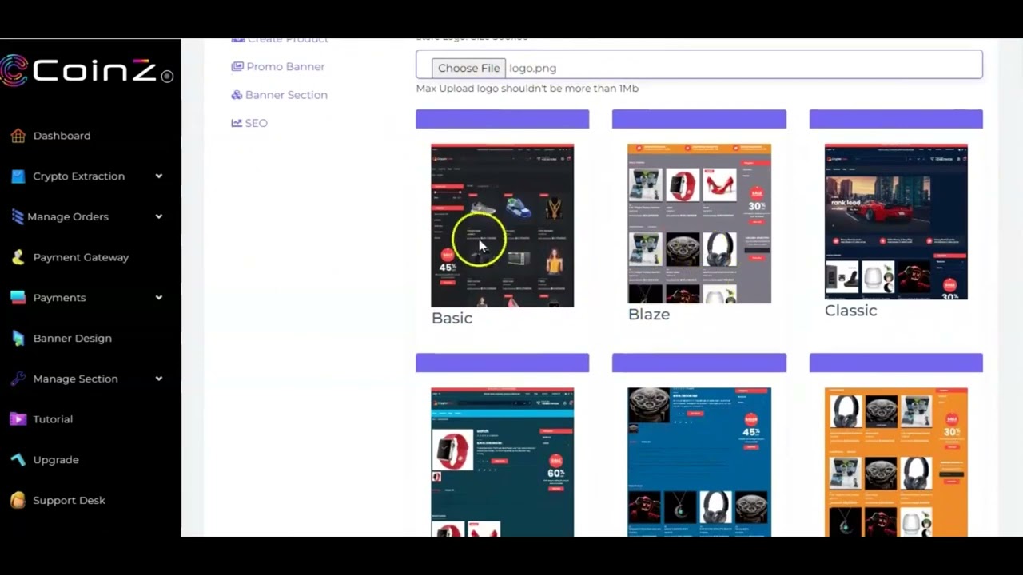The width and height of the screenshot is (1023, 575).
Task: Click the purple bar above Blaze theme
Action: tap(699, 119)
